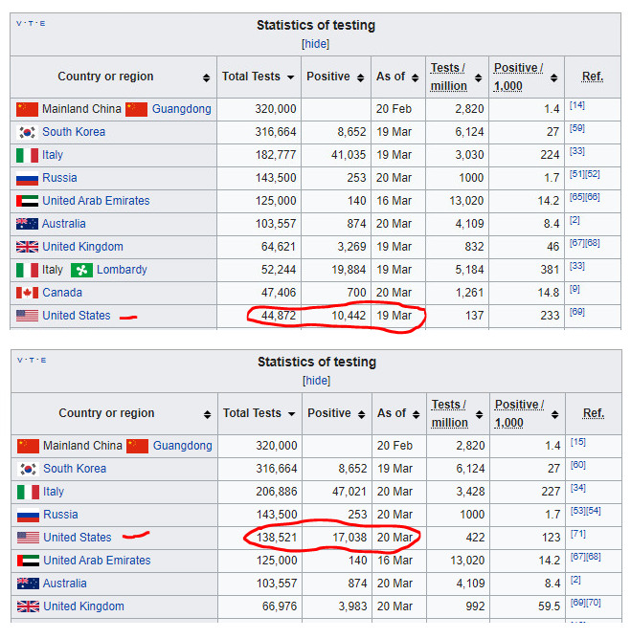The height and width of the screenshot is (639, 631).
Task: Click United States flag in bottom table
Action: [x=28, y=538]
